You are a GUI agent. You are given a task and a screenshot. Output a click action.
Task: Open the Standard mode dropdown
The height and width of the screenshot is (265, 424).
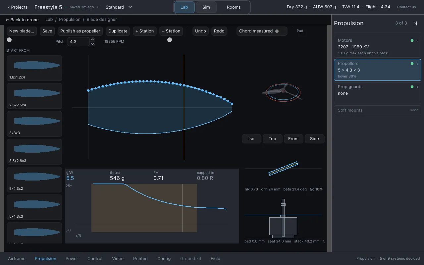[x=119, y=7]
